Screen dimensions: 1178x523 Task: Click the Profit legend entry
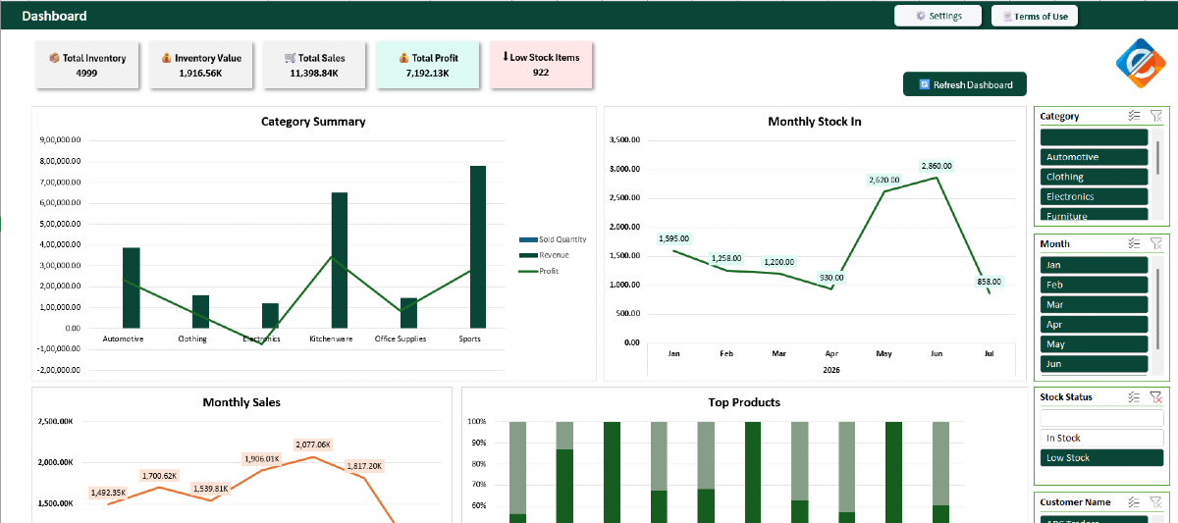click(x=539, y=271)
